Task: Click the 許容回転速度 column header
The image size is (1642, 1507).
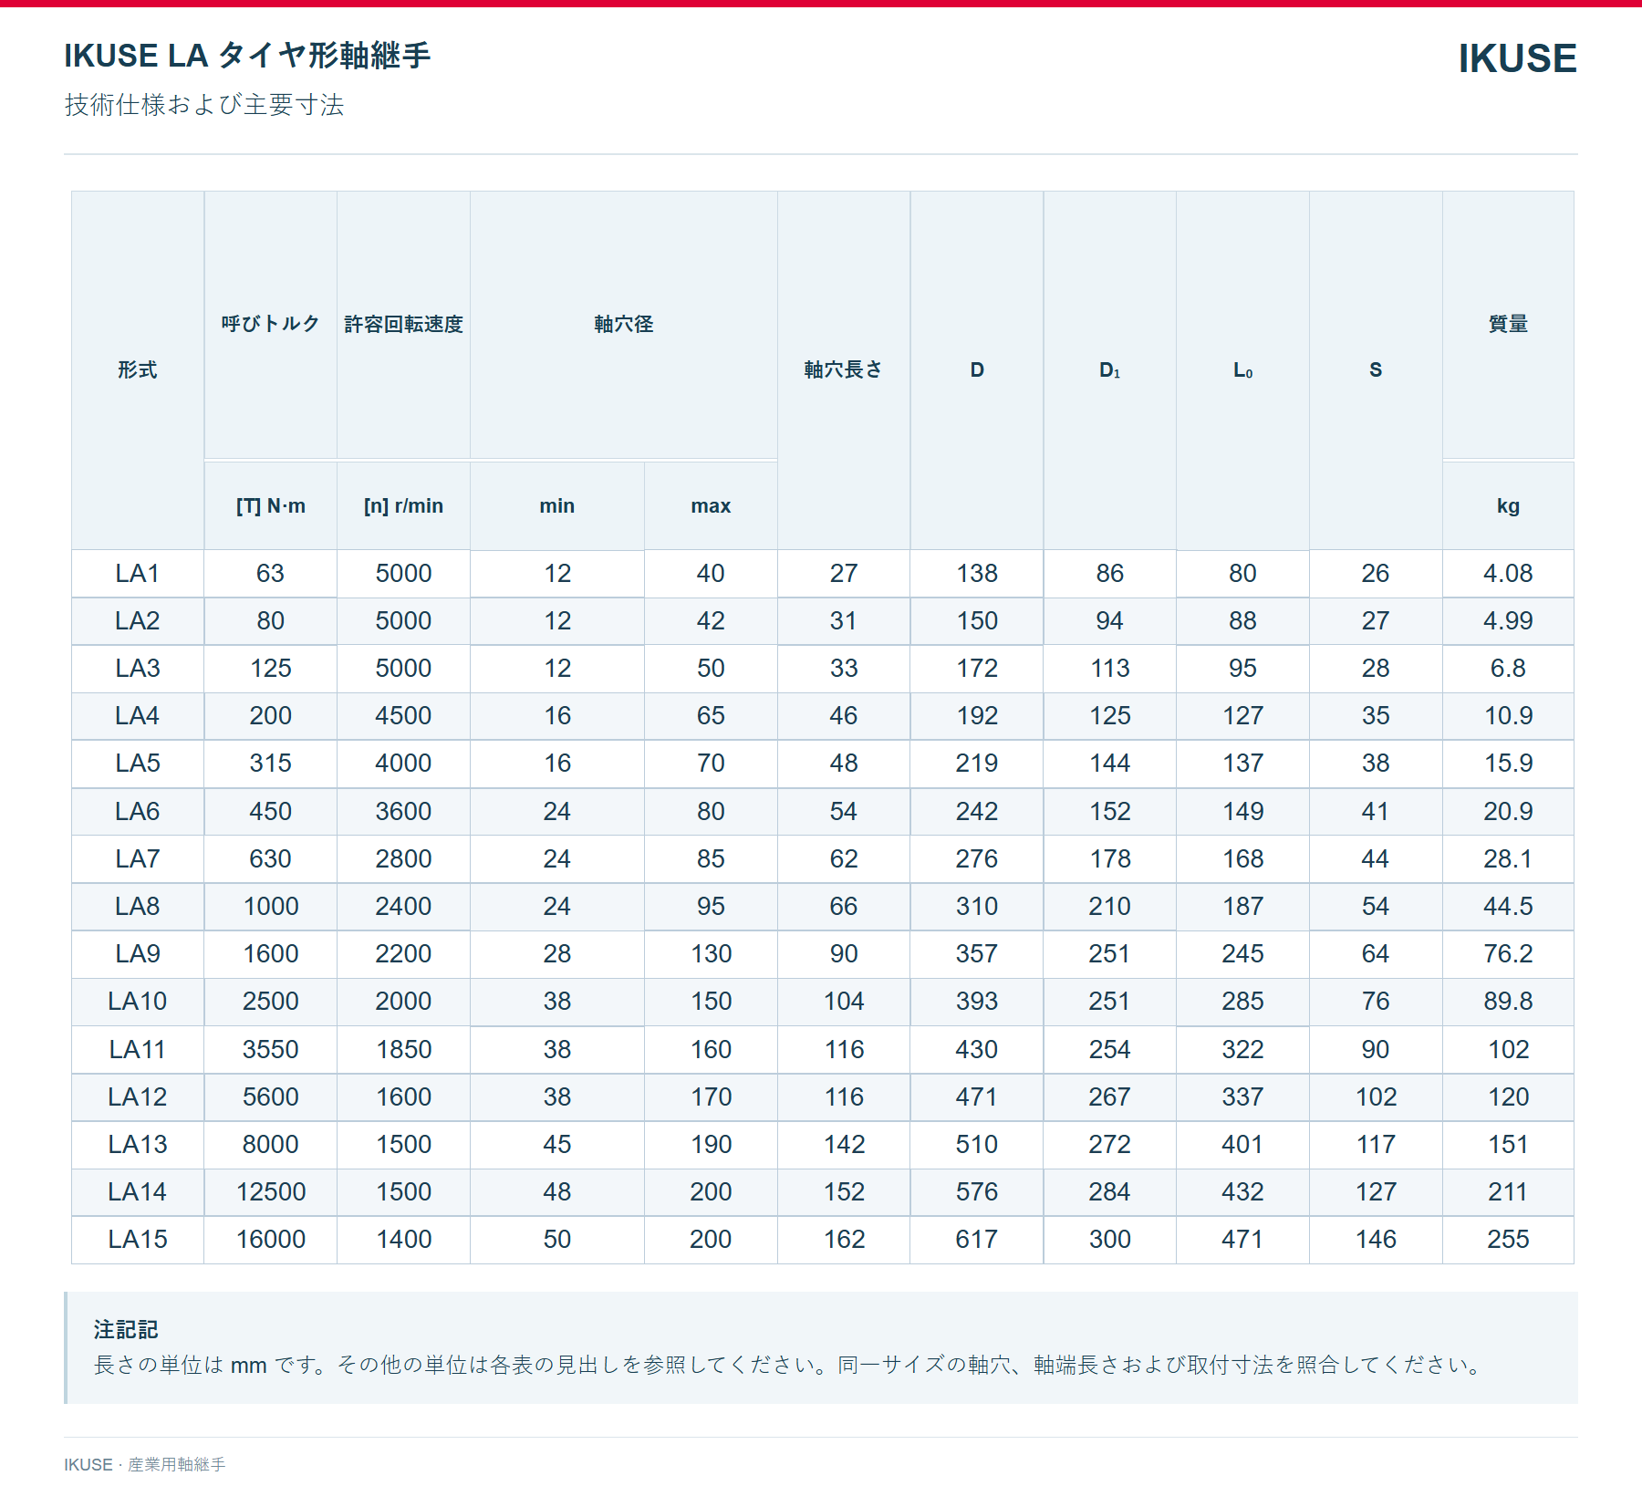Action: click(403, 324)
